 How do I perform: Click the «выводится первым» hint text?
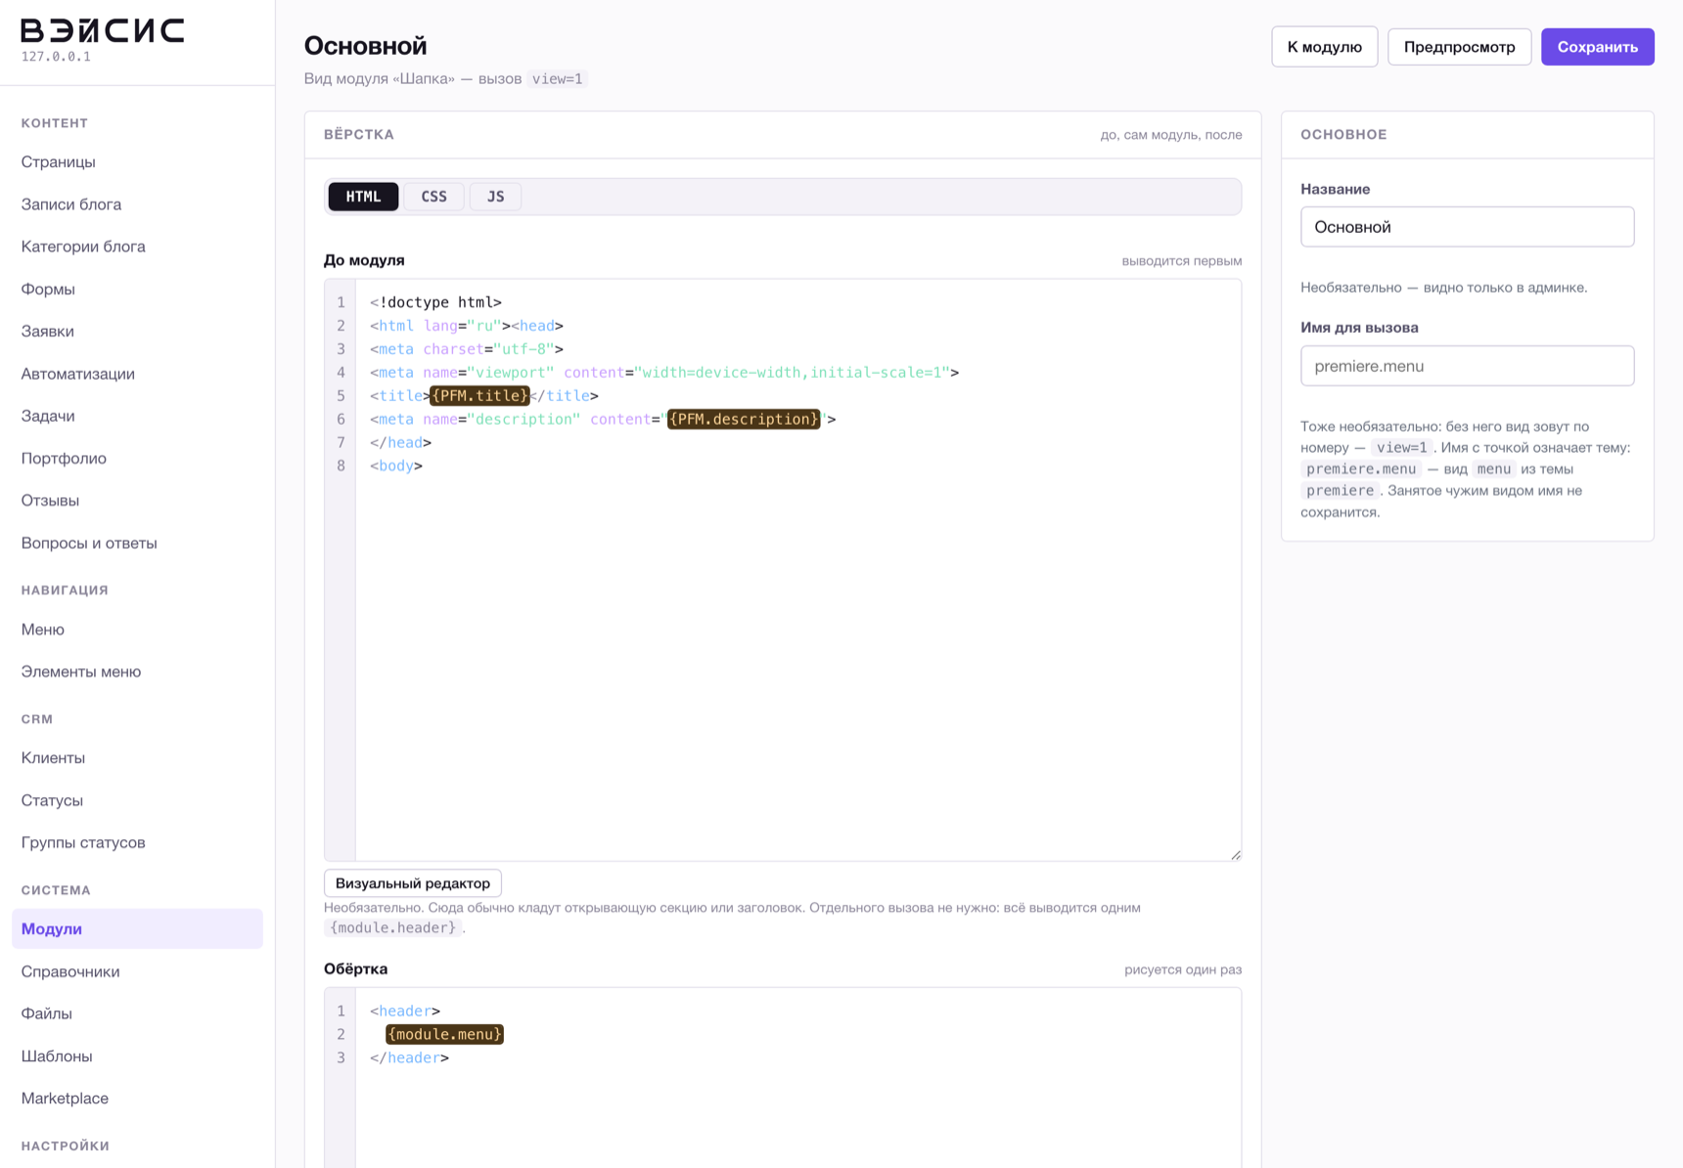point(1182,261)
